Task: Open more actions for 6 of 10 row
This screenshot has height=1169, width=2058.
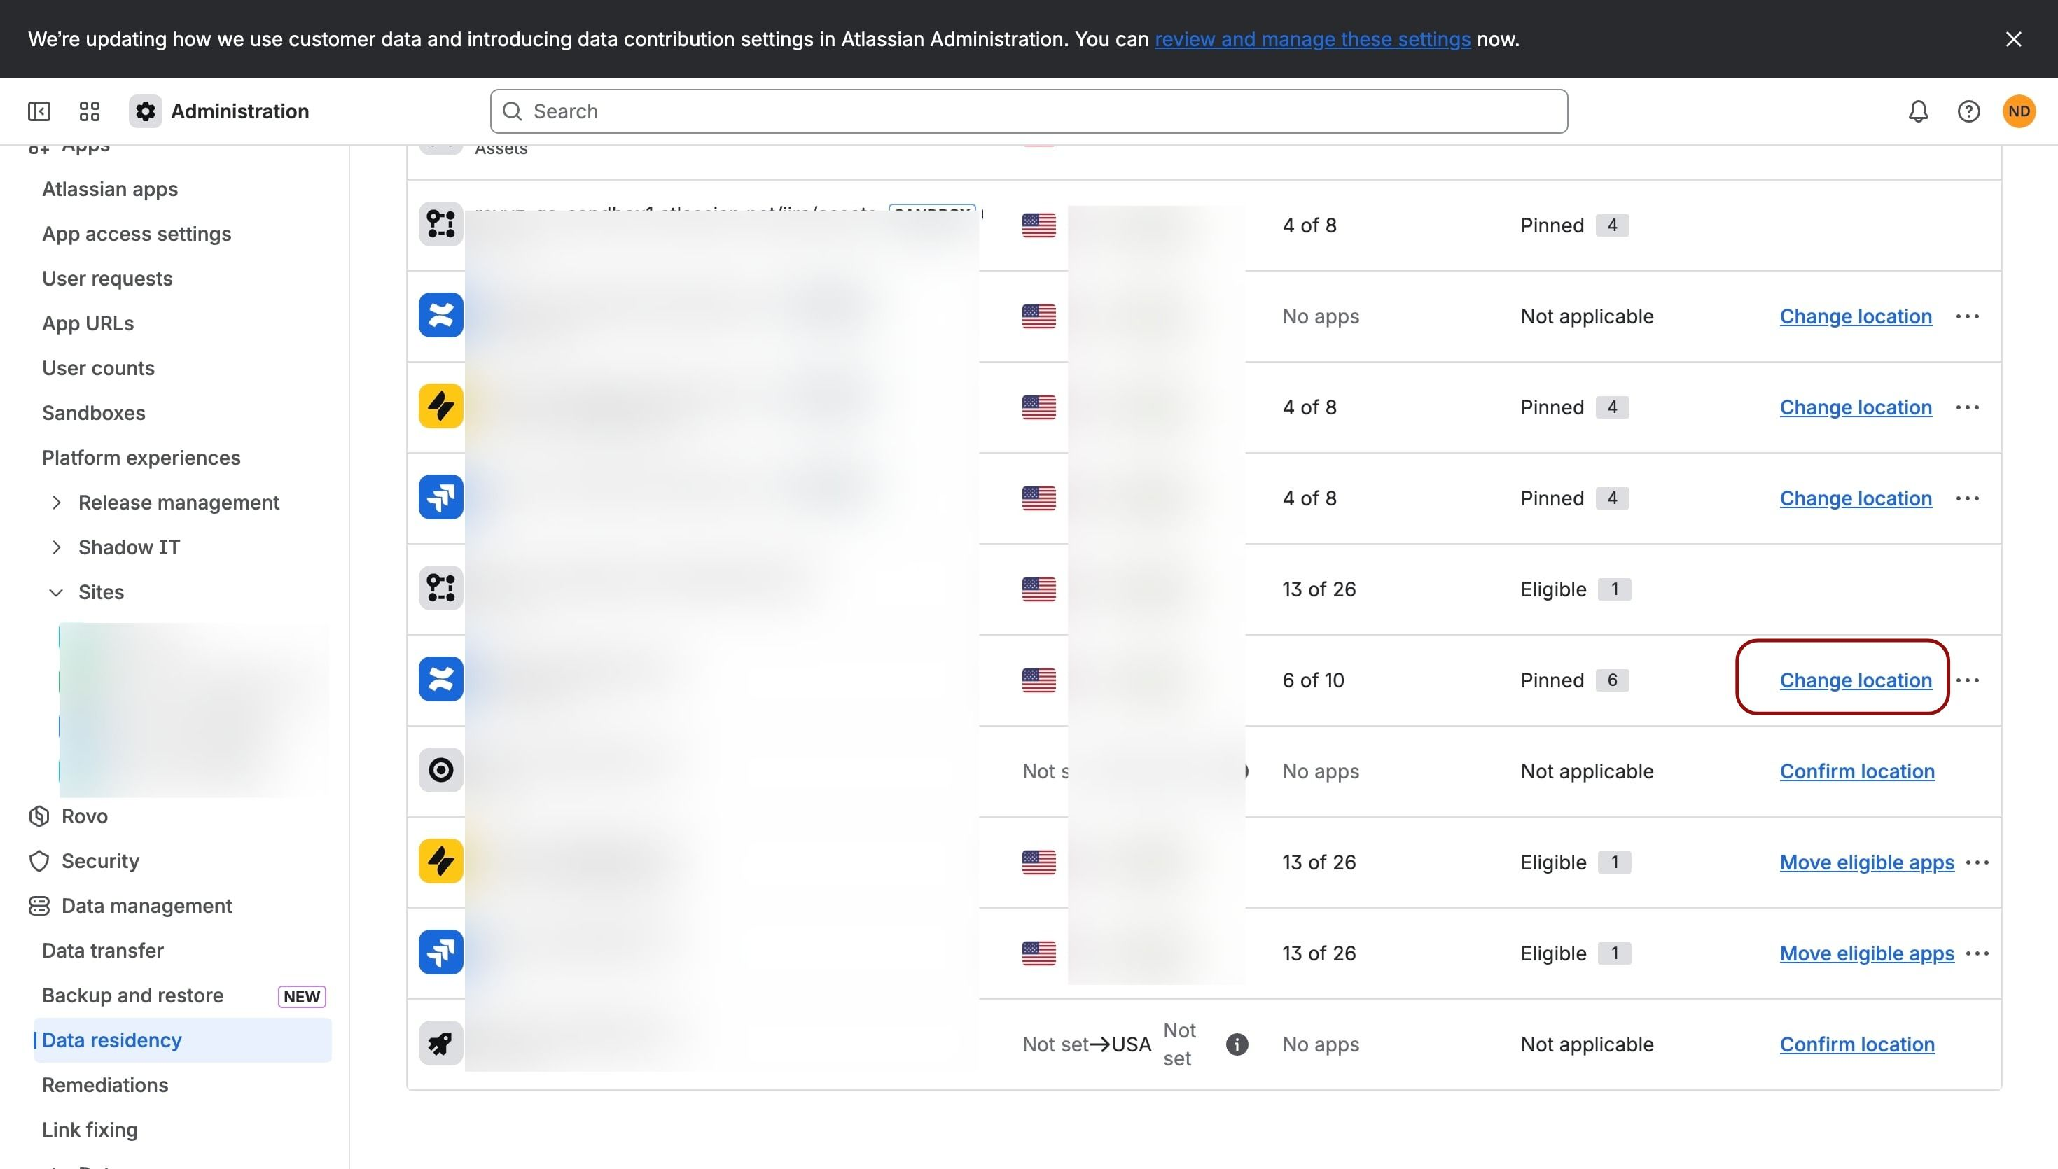Action: coord(1967,680)
